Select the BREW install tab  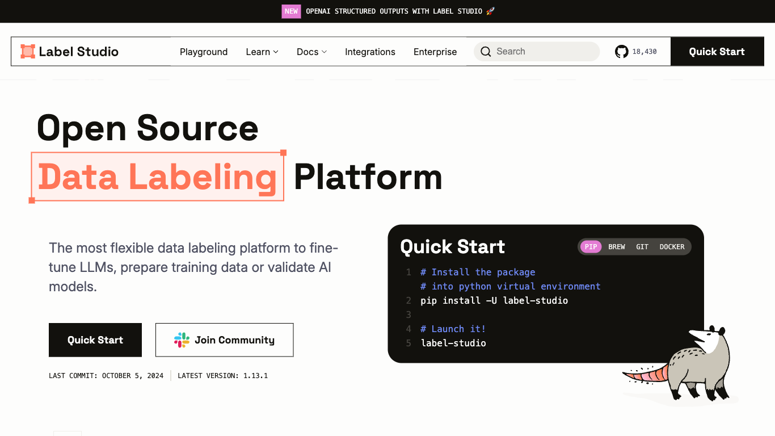pos(617,247)
